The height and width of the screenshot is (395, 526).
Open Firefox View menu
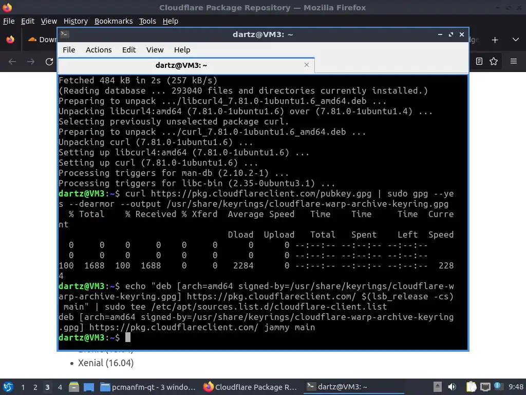pyautogui.click(x=49, y=21)
